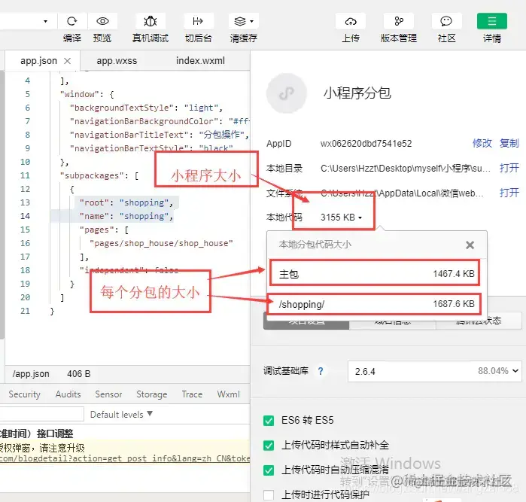Expand the clear cache dropdown arrow
The image size is (526, 502).
252,22
